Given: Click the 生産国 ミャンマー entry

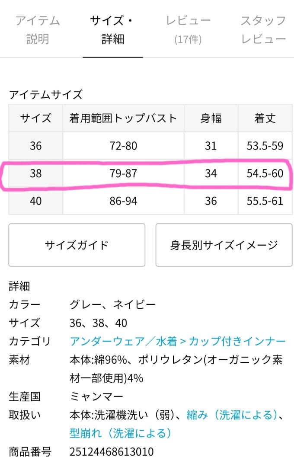Looking at the screenshot, I should point(96,395).
